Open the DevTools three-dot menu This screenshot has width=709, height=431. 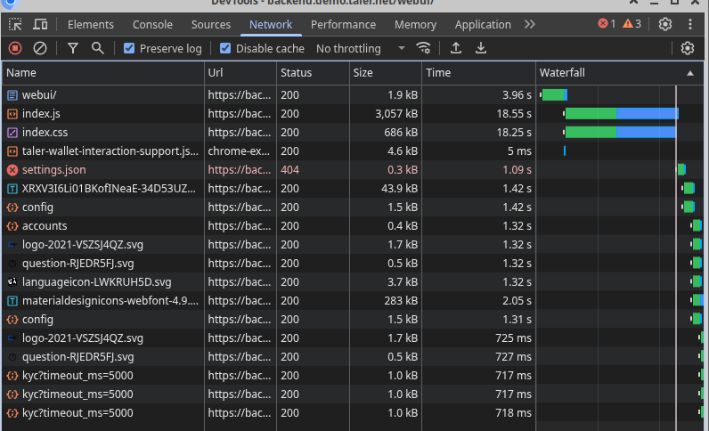690,25
